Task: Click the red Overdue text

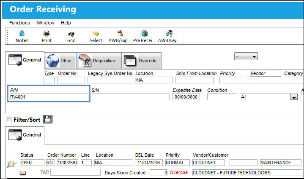Action: pos(179,172)
